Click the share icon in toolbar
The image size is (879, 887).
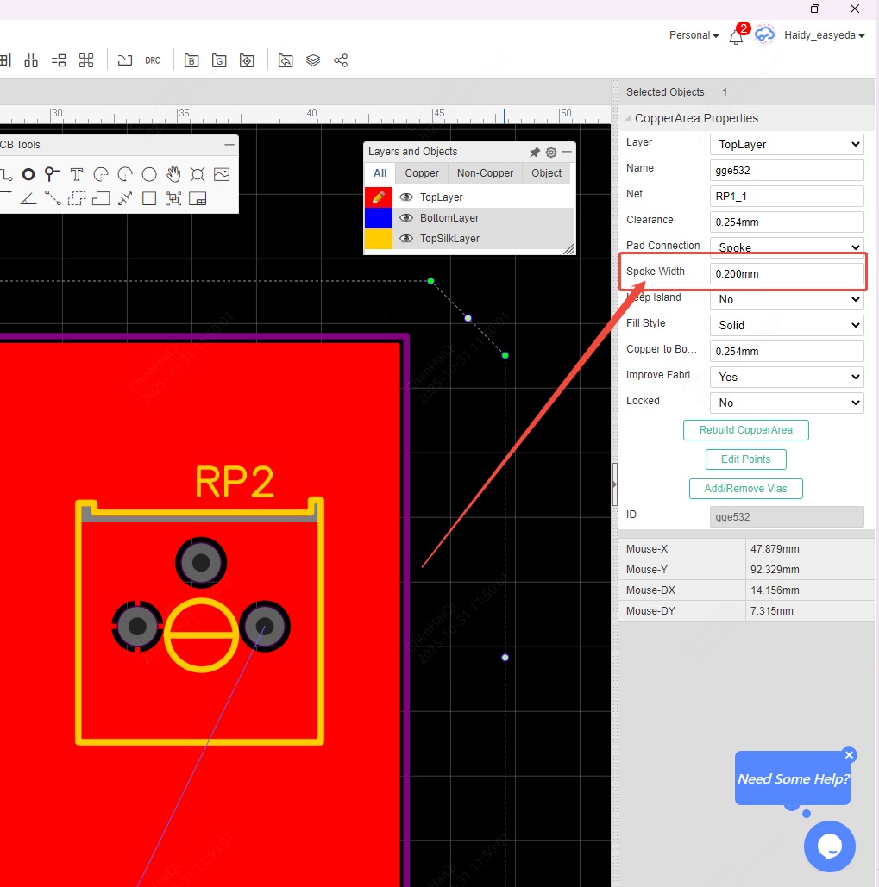tap(341, 60)
